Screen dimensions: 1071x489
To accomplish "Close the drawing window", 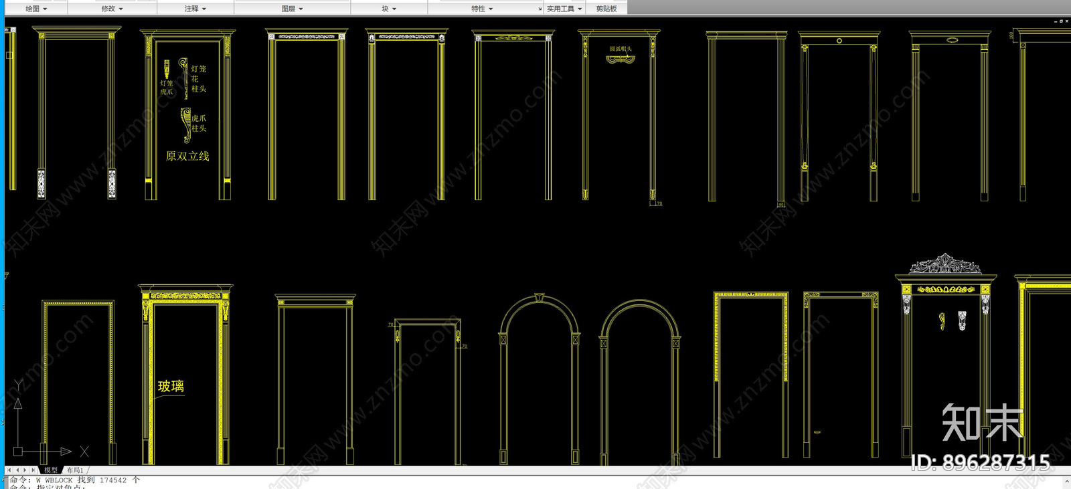I will [1067, 21].
